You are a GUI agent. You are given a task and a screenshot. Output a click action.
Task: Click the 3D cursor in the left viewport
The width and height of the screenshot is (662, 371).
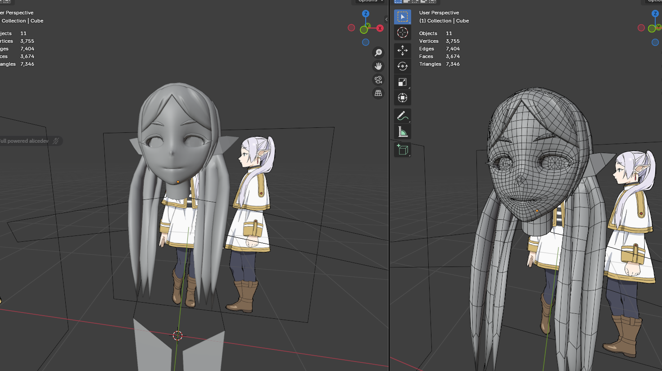click(178, 335)
